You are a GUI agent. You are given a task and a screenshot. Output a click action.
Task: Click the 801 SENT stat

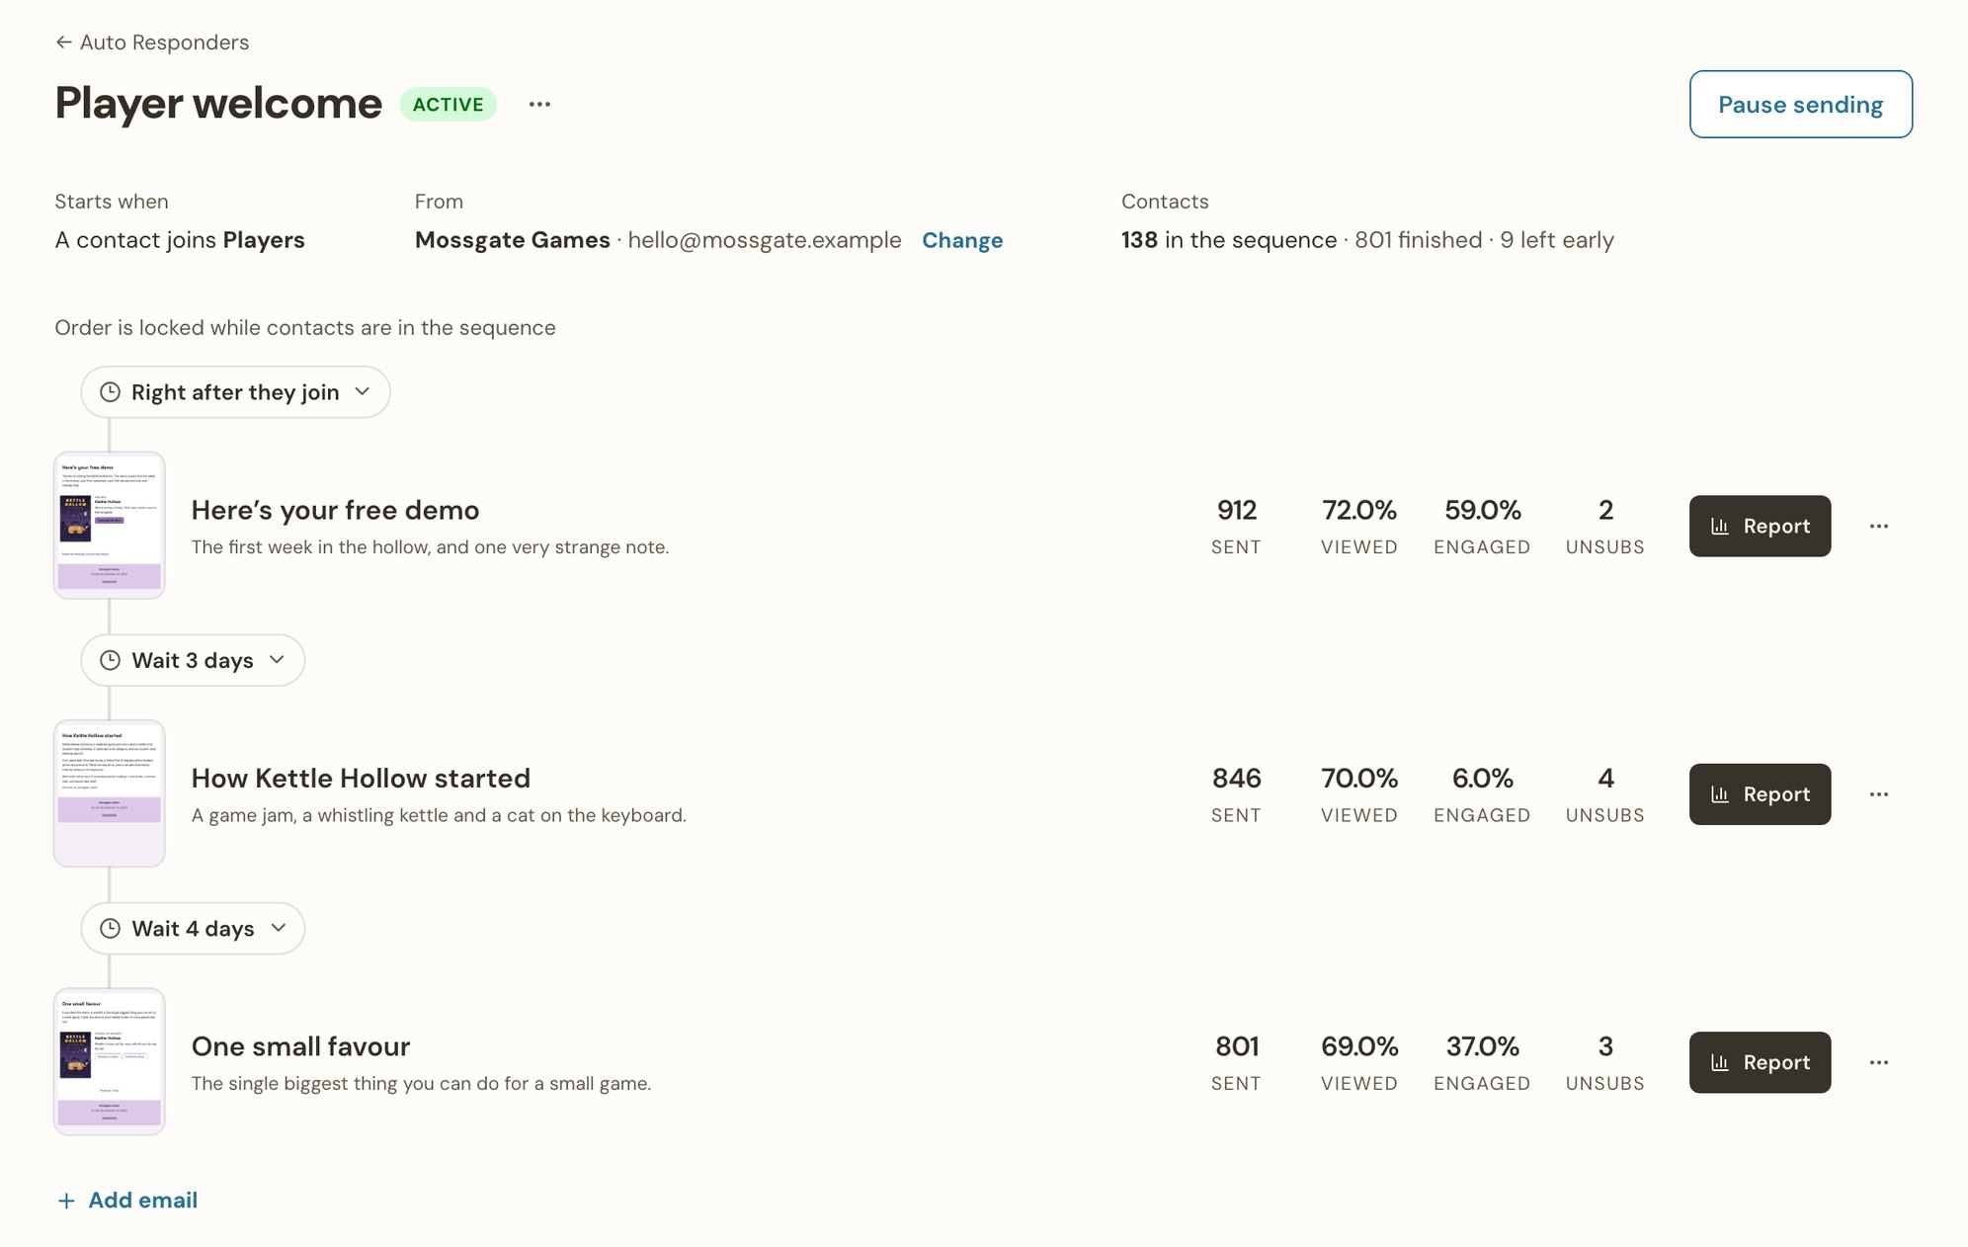click(x=1236, y=1062)
